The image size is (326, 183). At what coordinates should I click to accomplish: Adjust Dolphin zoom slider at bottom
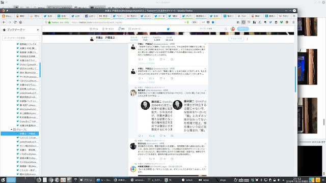[x=305, y=142]
